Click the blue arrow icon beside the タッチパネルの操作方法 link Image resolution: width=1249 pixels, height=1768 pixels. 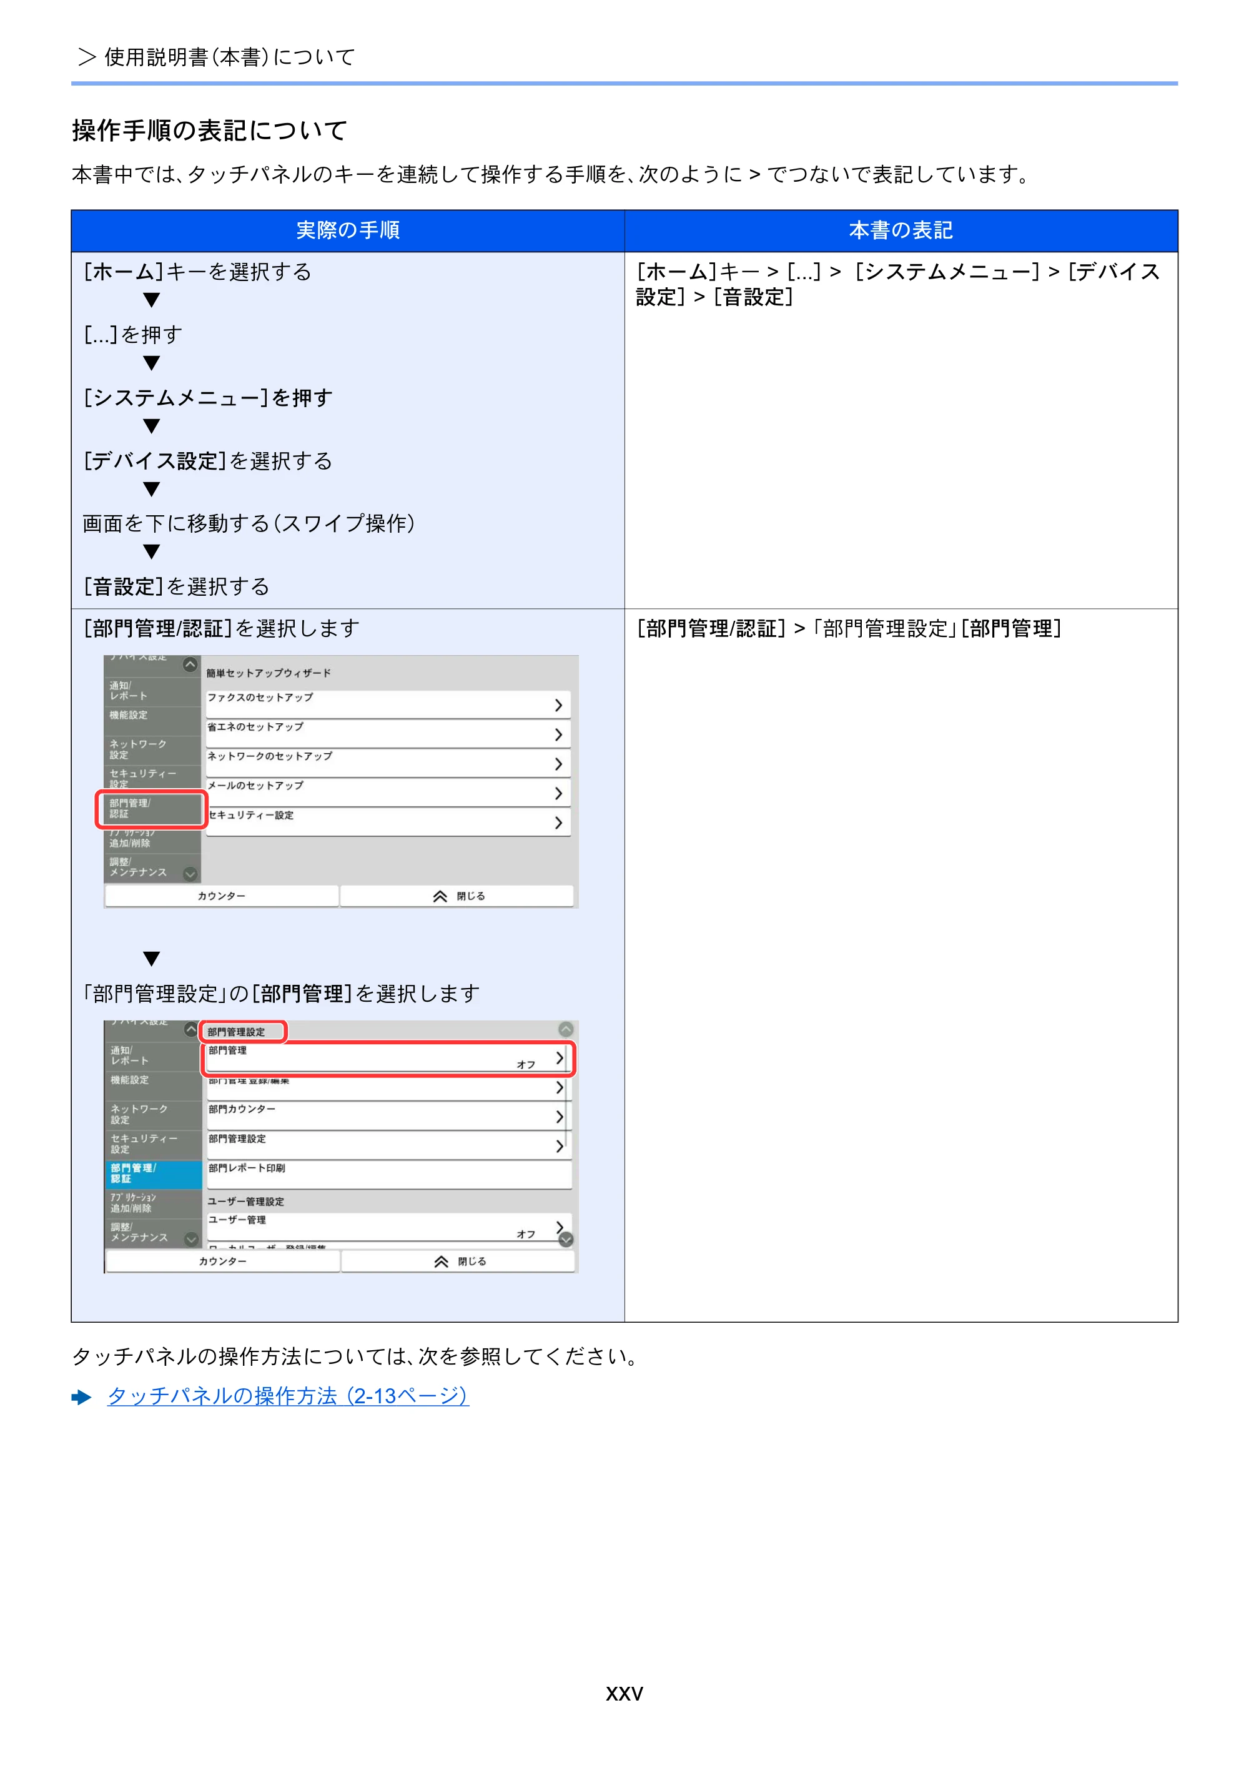pos(82,1397)
